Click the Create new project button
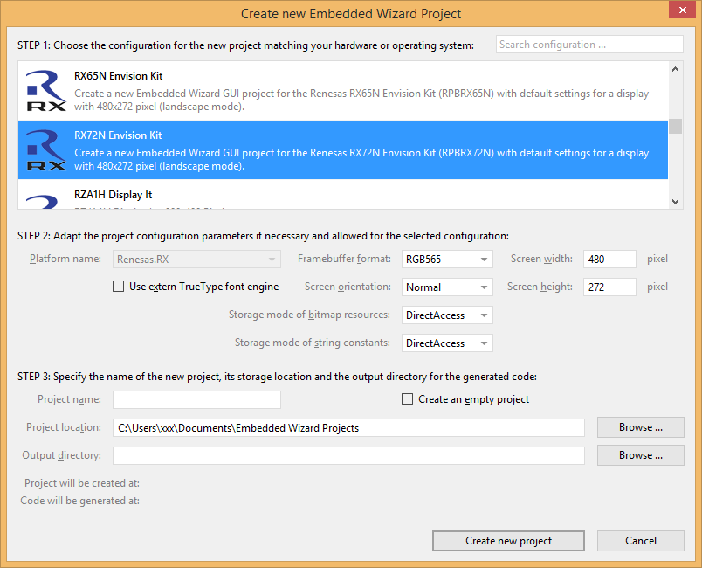The width and height of the screenshot is (702, 568). tap(508, 541)
